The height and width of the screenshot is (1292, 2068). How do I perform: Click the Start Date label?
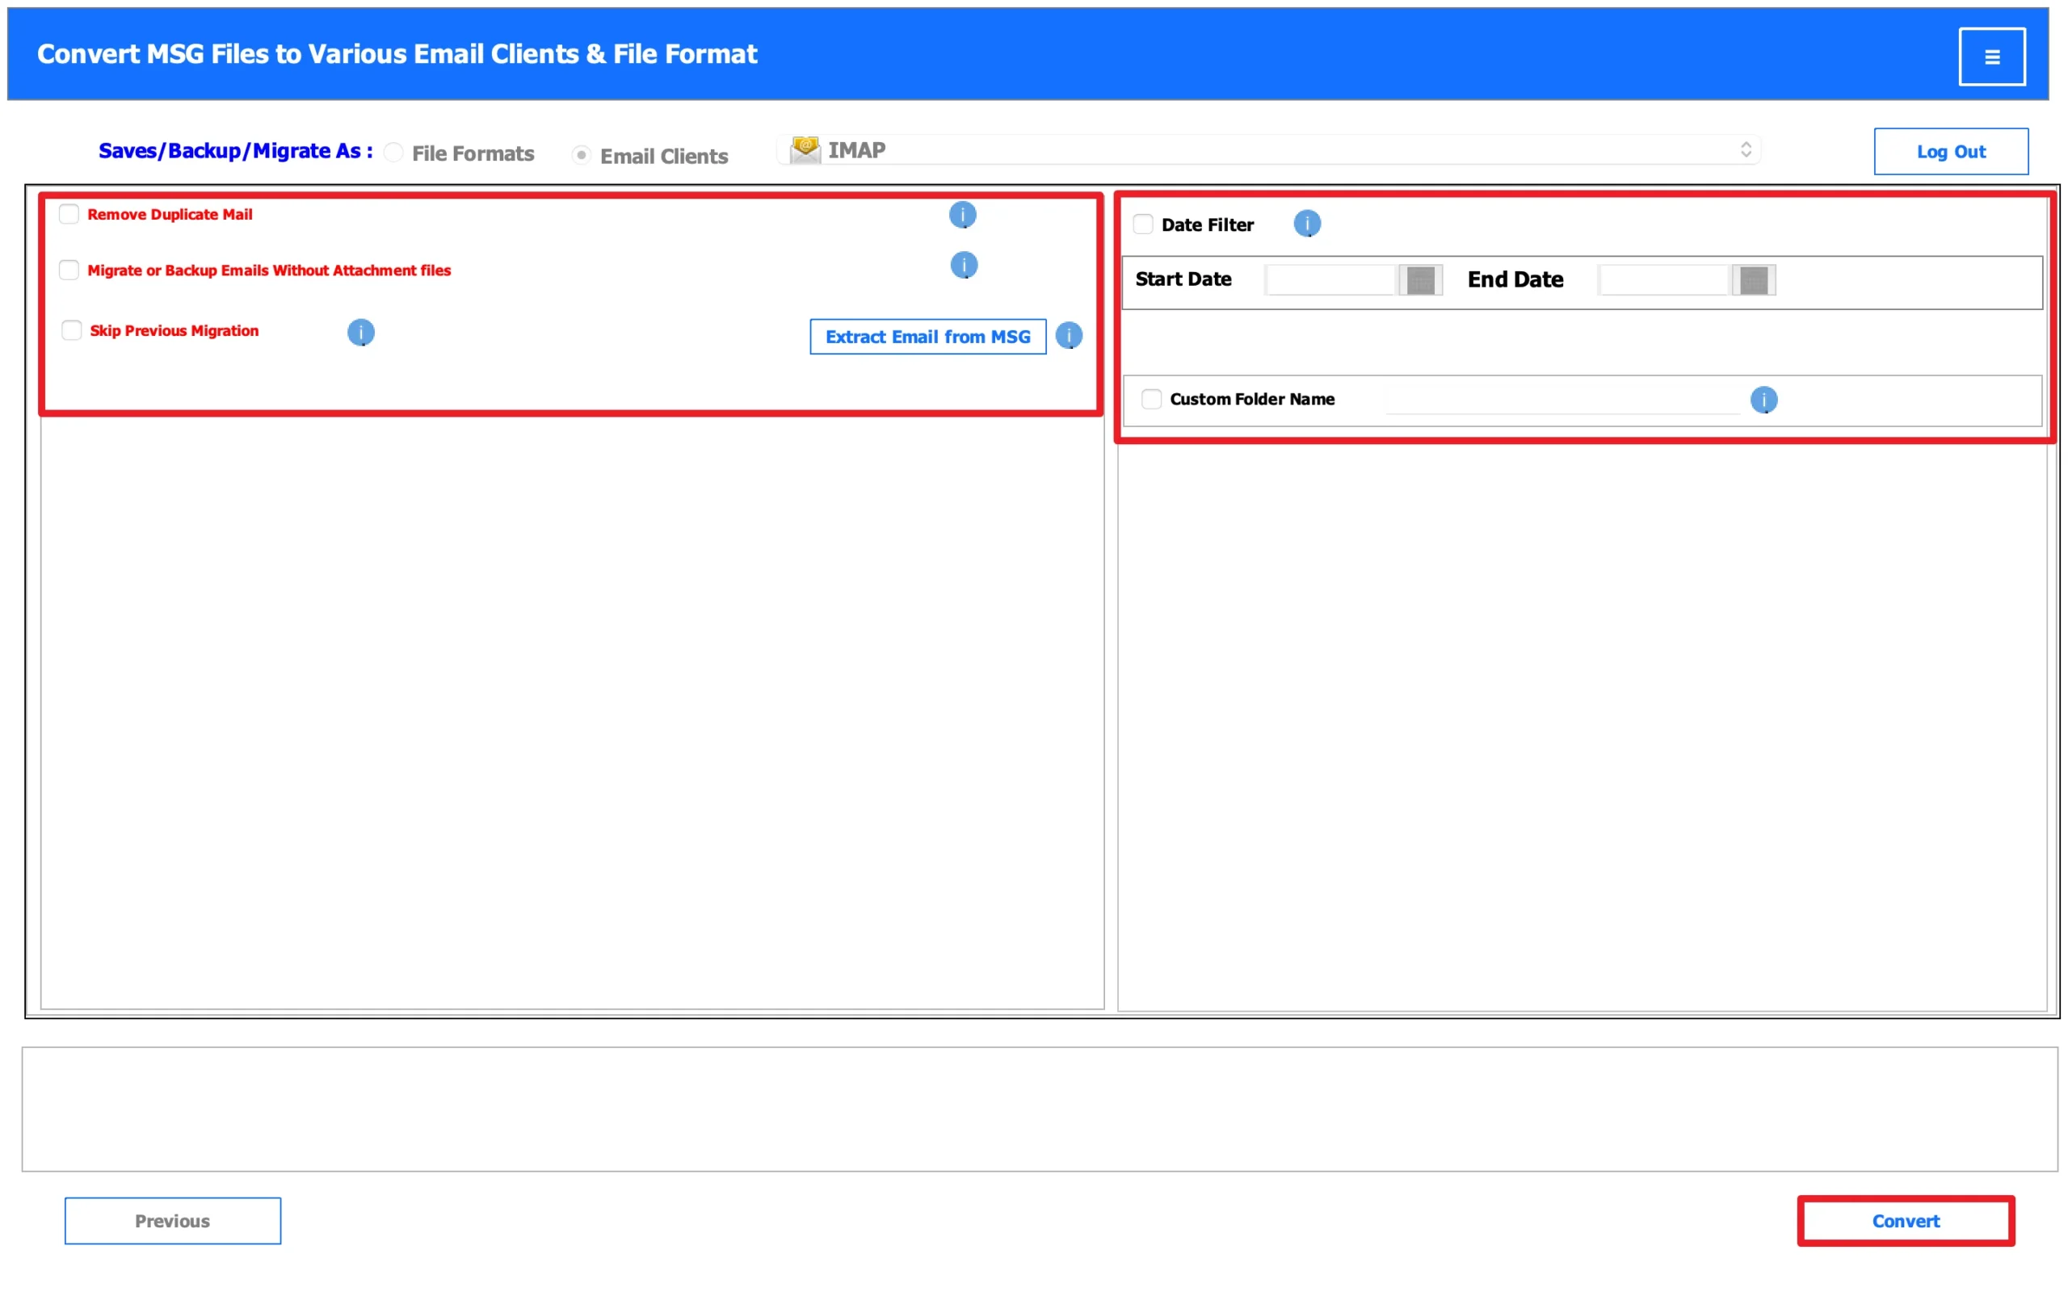1183,279
